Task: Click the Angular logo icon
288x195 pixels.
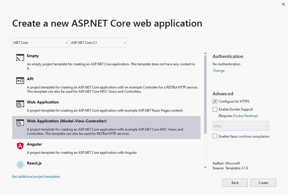Action: click(20, 146)
